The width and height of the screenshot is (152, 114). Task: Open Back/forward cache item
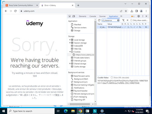82,76
